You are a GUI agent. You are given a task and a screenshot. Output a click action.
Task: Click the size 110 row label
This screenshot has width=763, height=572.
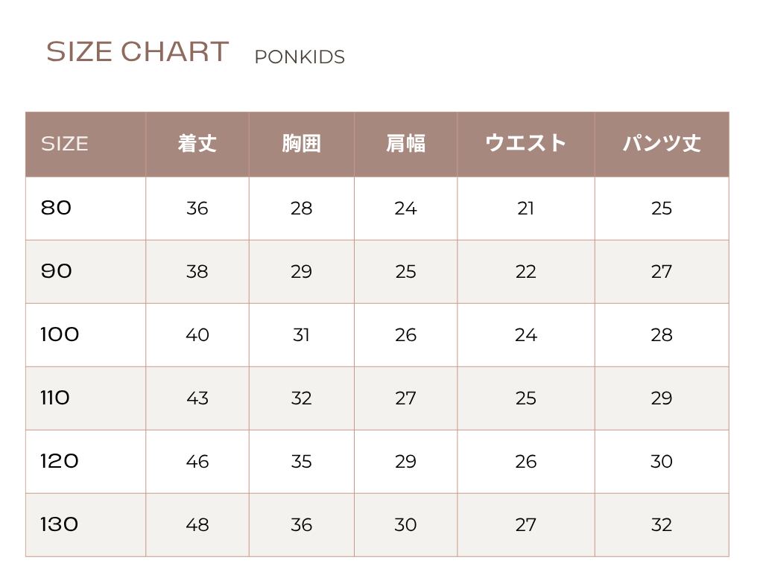[x=55, y=398]
